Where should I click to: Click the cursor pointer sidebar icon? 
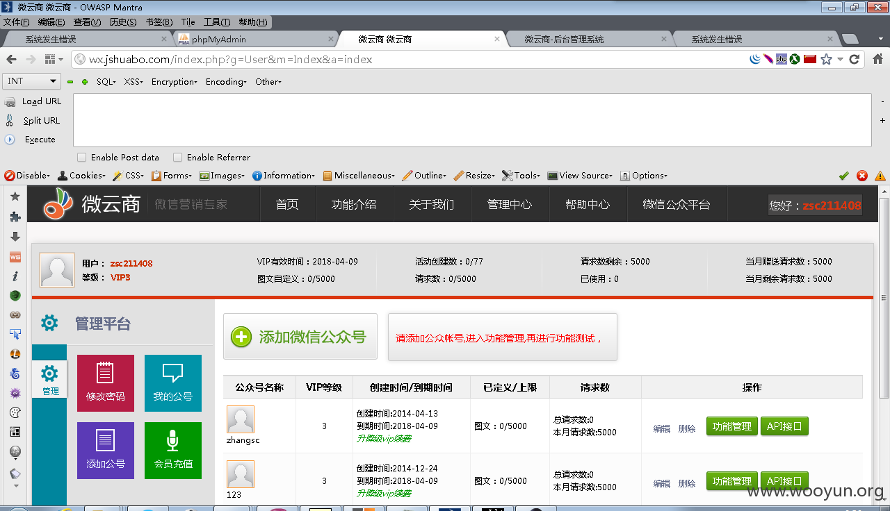pyautogui.click(x=15, y=335)
